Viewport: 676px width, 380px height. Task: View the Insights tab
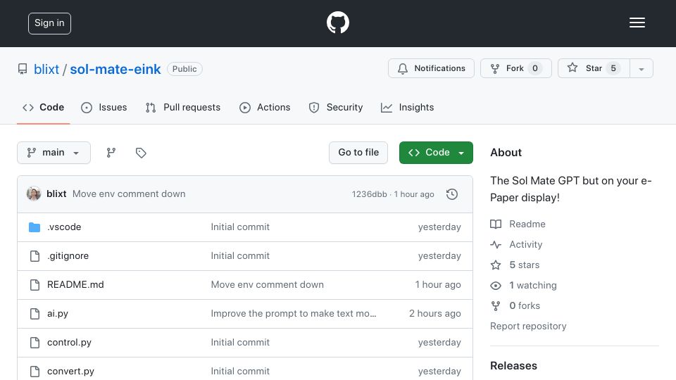point(408,107)
